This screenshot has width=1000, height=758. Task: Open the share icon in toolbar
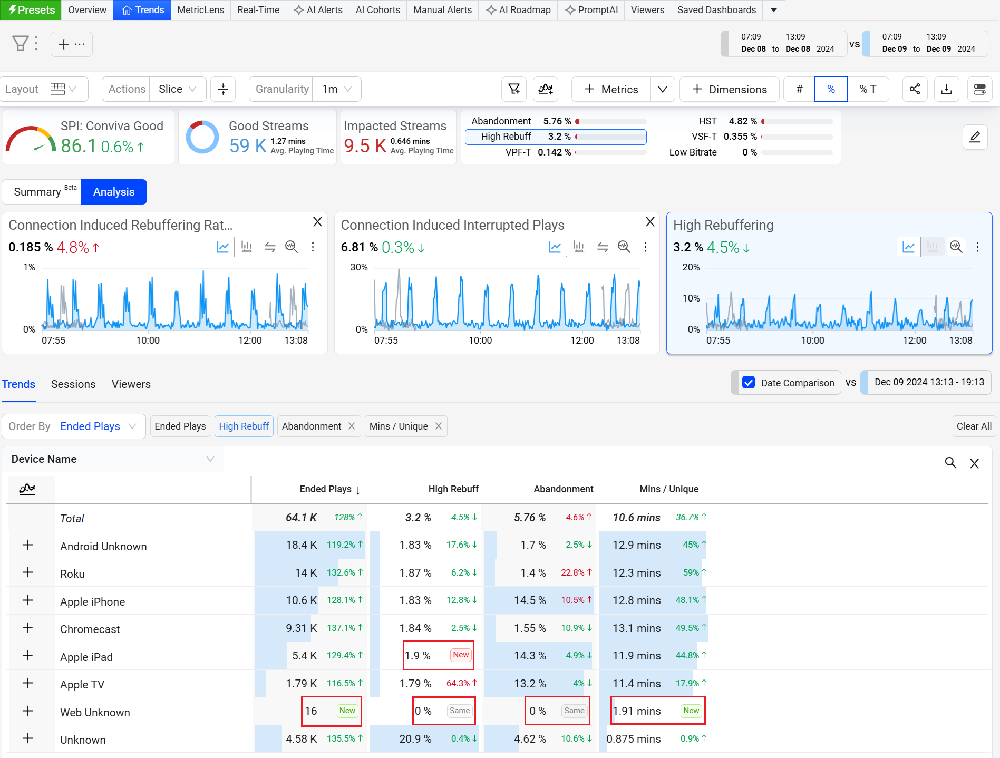point(915,89)
